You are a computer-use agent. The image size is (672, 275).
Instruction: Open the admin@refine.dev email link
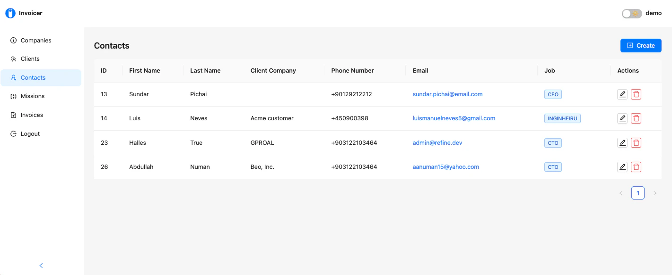[x=437, y=142]
